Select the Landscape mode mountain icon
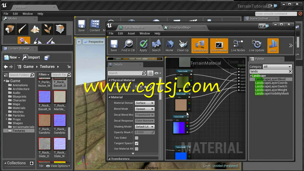 [35, 29]
